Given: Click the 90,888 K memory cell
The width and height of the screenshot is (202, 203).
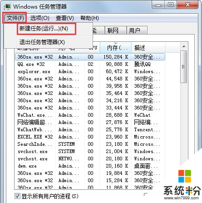Looking at the screenshot, I should point(117,64).
